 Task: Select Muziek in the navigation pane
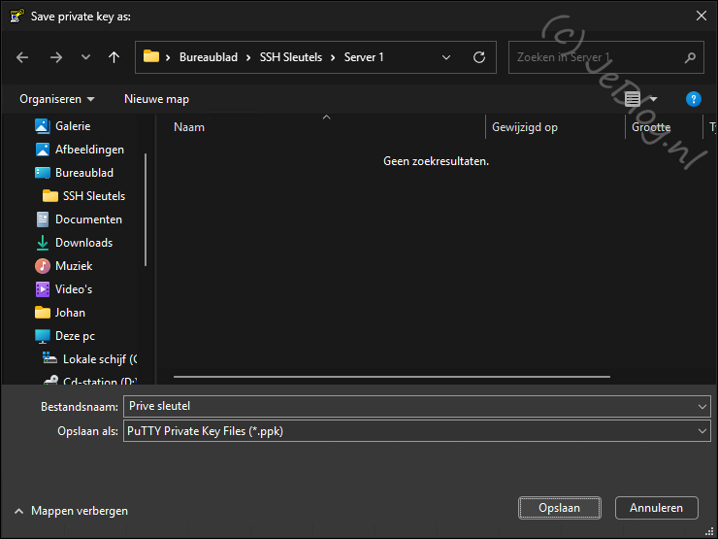click(x=73, y=266)
